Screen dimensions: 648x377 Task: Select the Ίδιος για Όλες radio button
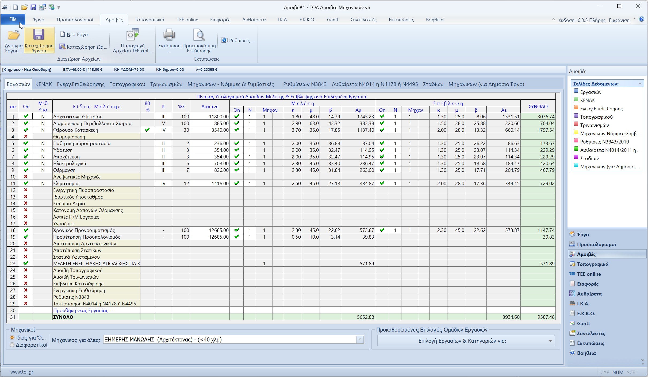tap(12, 337)
